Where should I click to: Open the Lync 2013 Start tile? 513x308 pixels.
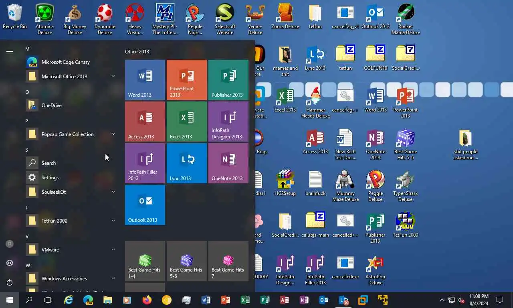tap(187, 163)
